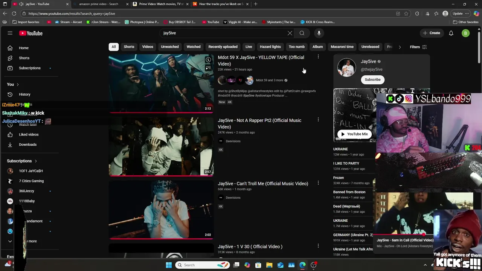Select the Videos filter chip
482x271 pixels.
coord(148,47)
